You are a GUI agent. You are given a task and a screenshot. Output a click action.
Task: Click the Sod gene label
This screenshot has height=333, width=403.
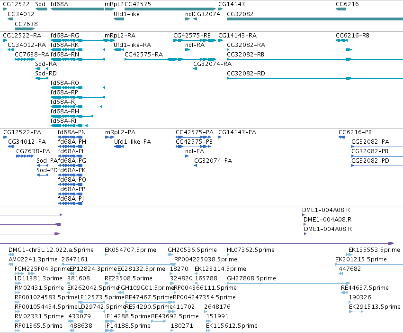(x=40, y=4)
